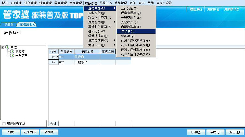Click the 往来对账 button
Viewport: 245px width, 137px height.
point(30,132)
